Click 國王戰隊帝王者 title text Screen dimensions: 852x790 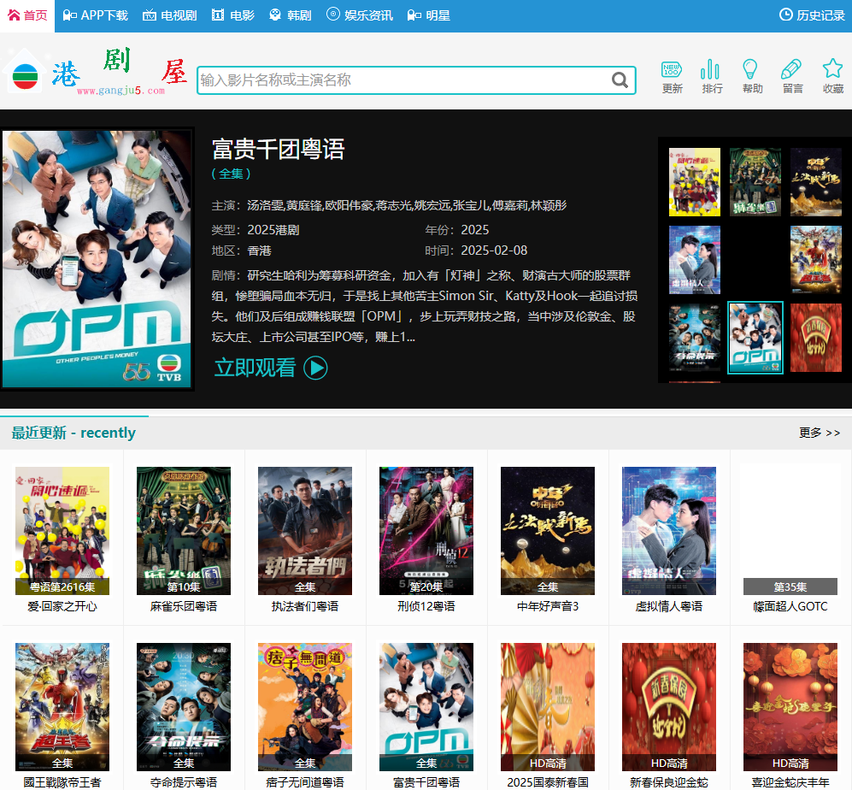click(x=62, y=782)
